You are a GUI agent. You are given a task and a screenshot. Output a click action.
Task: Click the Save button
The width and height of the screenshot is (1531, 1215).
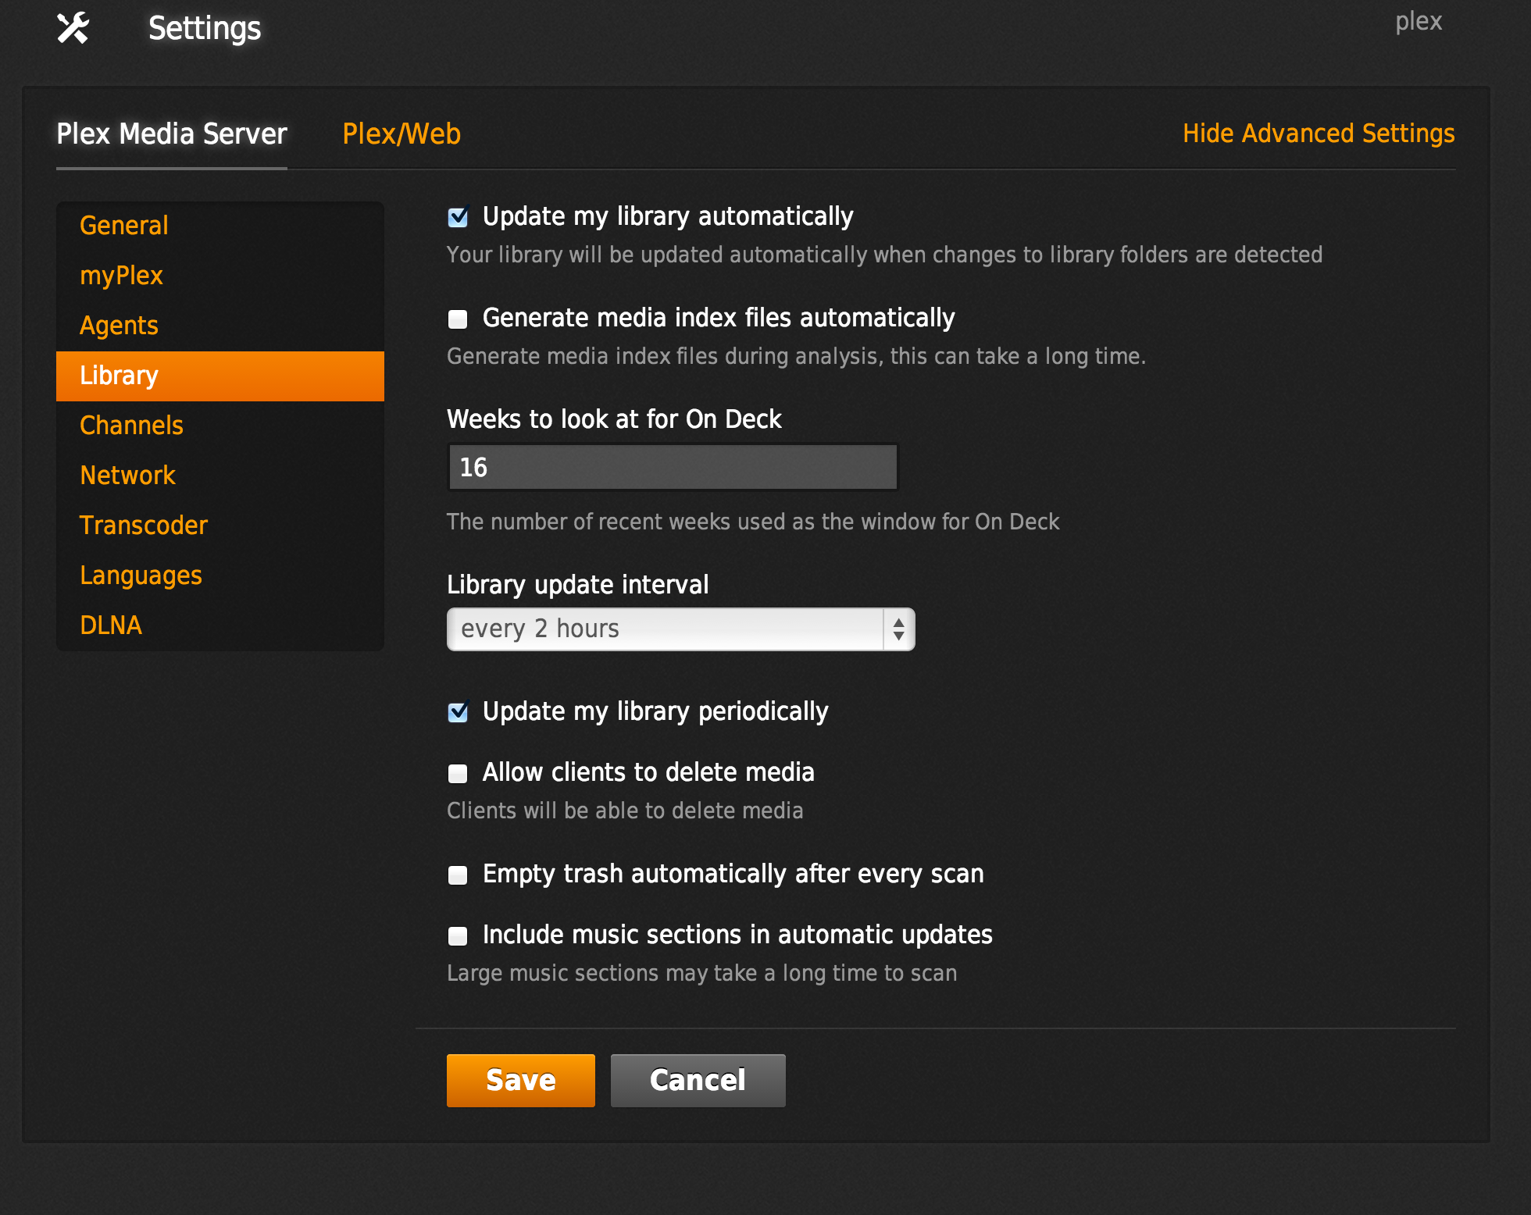tap(520, 1081)
